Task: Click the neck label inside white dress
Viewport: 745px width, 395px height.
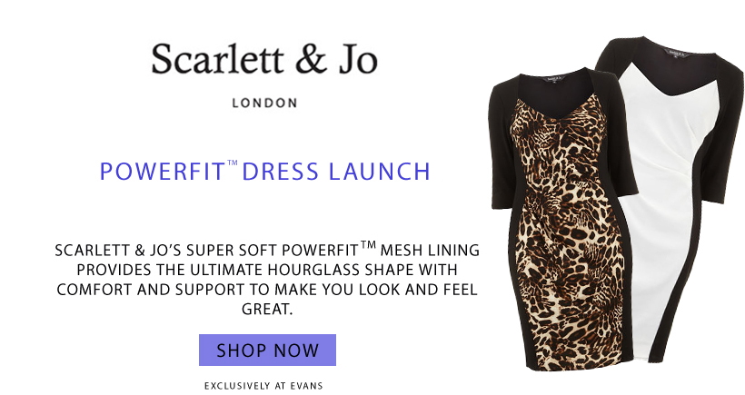Action: 678,52
